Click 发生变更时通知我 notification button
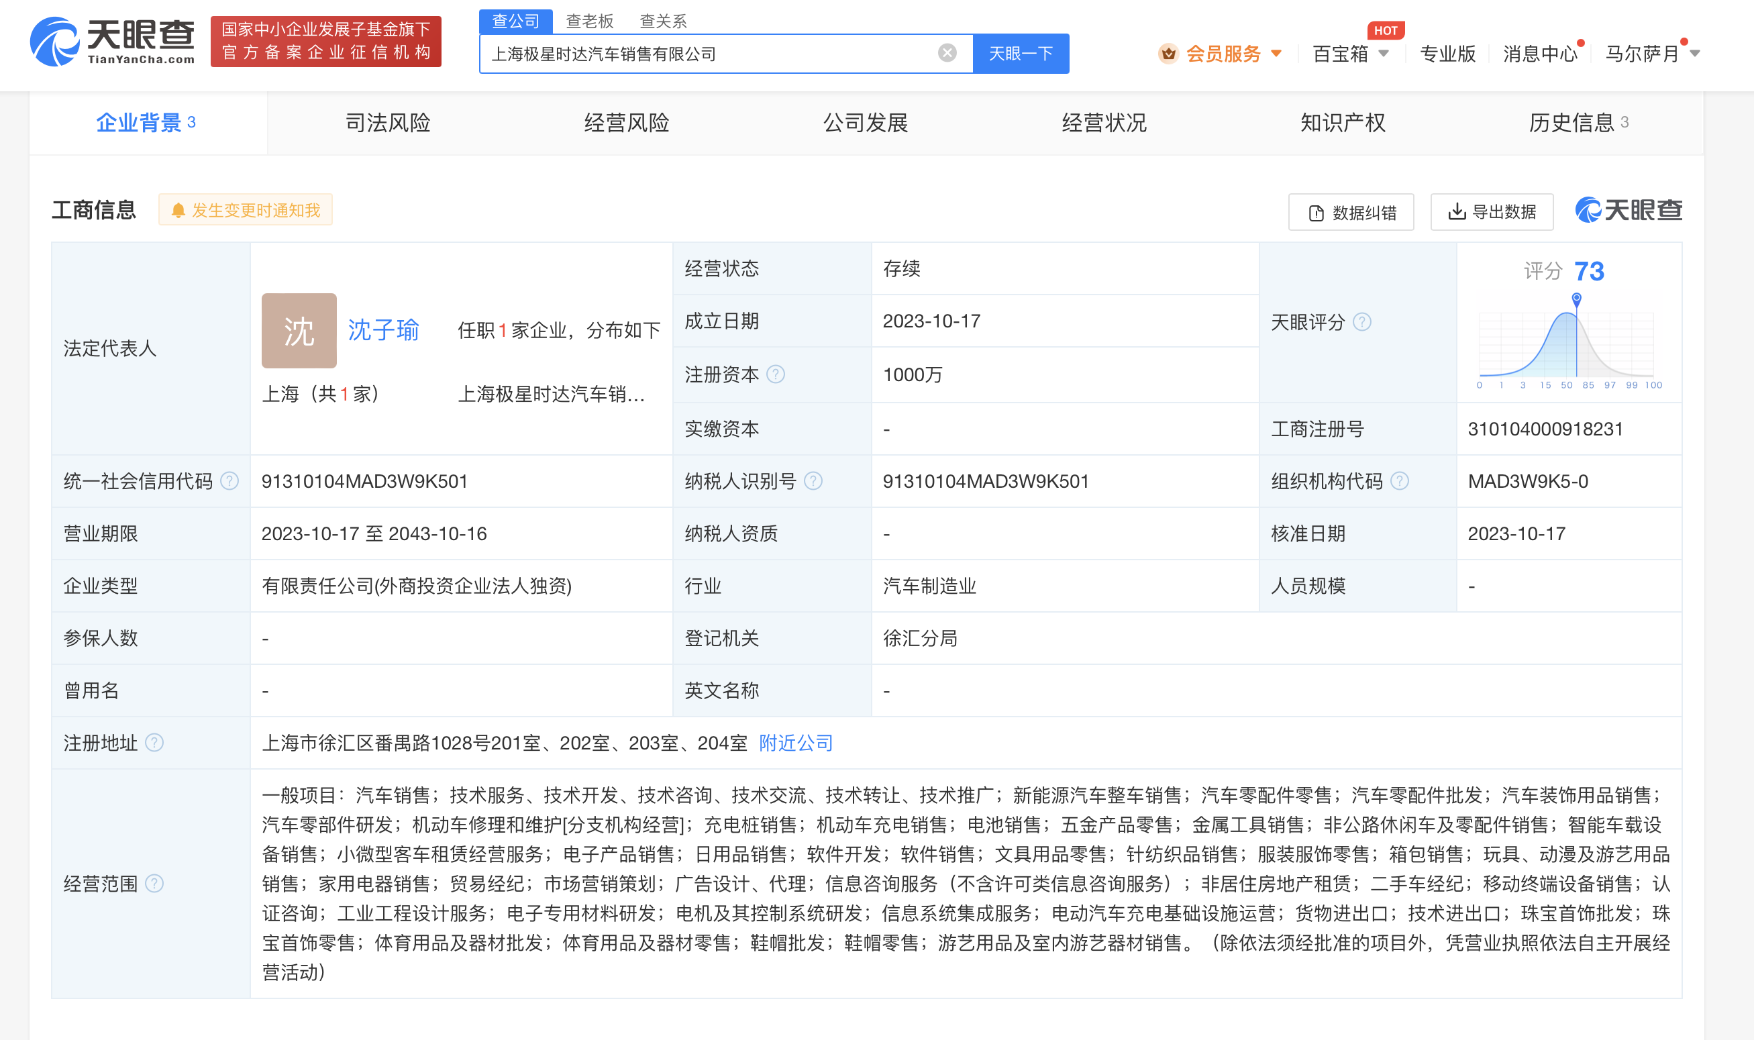Viewport: 1754px width, 1040px height. click(x=246, y=209)
